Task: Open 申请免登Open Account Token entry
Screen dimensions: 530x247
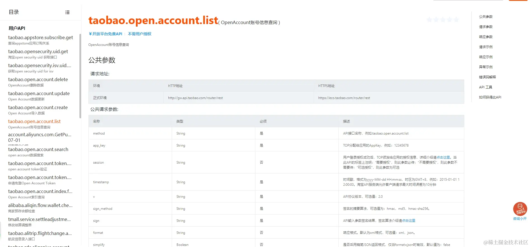Action: coord(40,180)
